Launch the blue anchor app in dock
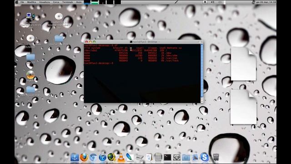Image resolution: width=291 pixels, height=164 pixels. pos(75,158)
